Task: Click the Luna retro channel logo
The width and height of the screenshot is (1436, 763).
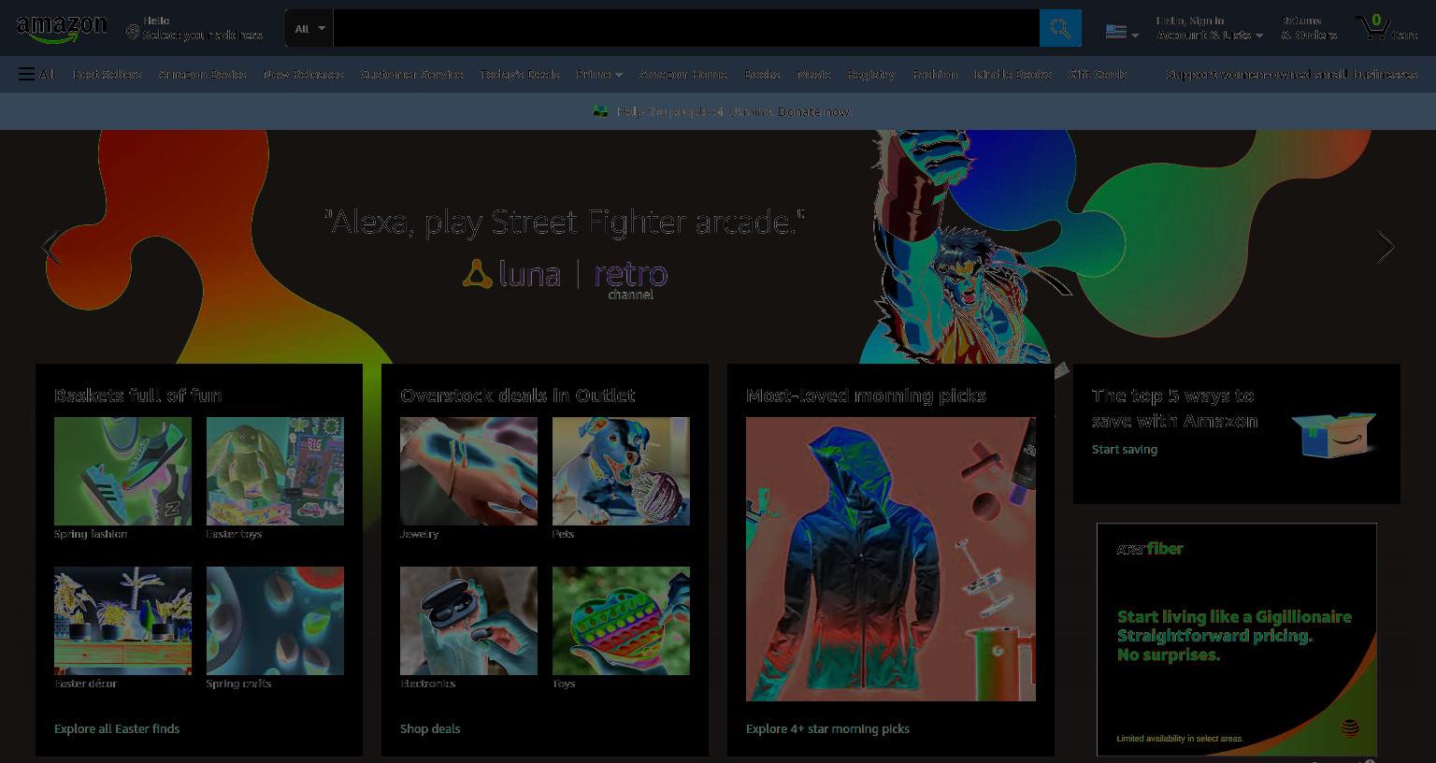Action: (x=565, y=278)
